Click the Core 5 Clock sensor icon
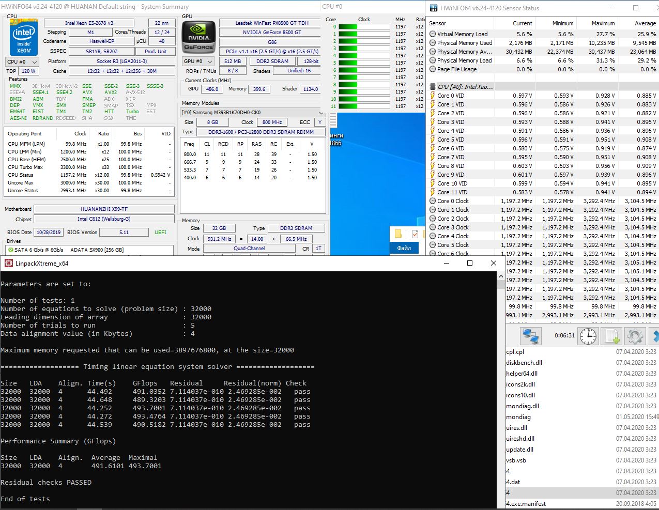This screenshot has height=510, width=659. pyautogui.click(x=433, y=245)
